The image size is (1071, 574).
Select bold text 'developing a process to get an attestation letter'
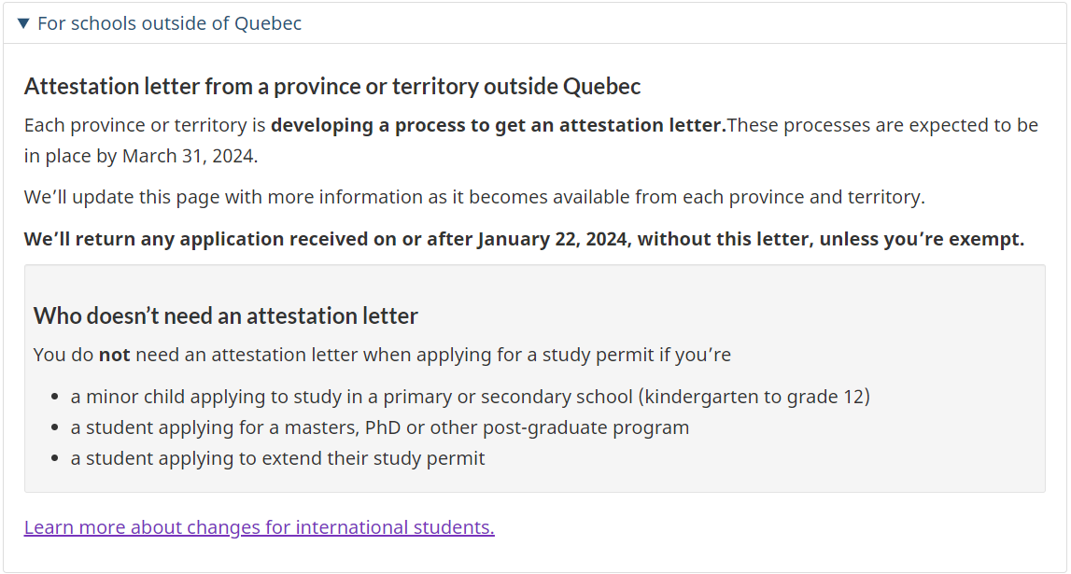[x=499, y=126]
